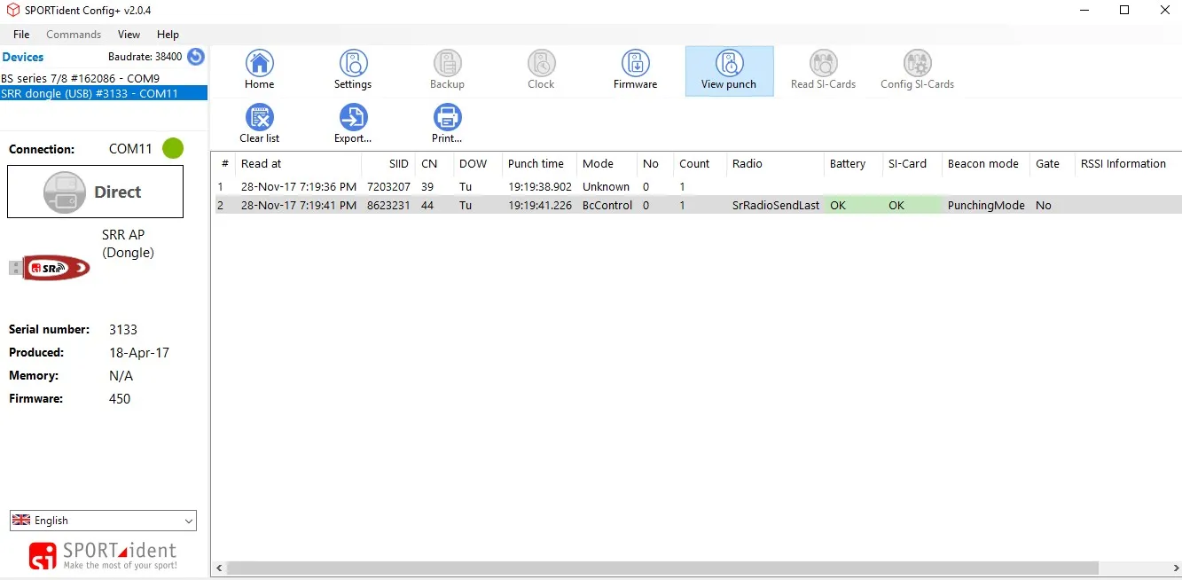Print the punch list

point(447,124)
